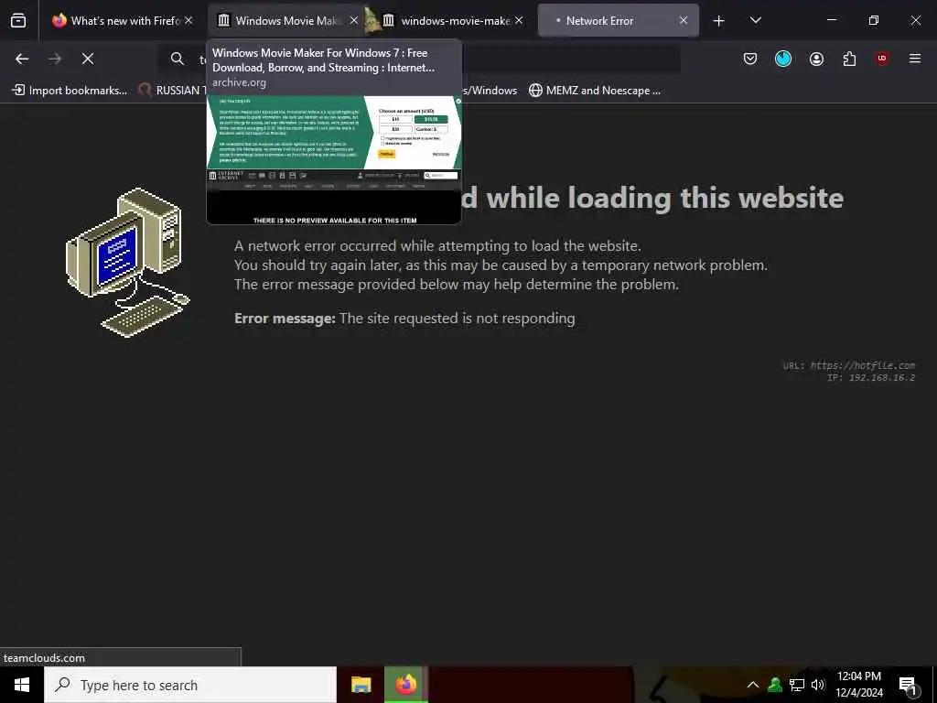The height and width of the screenshot is (703, 937).
Task: Open MEMZ and Noescape bookmark
Action: click(595, 91)
